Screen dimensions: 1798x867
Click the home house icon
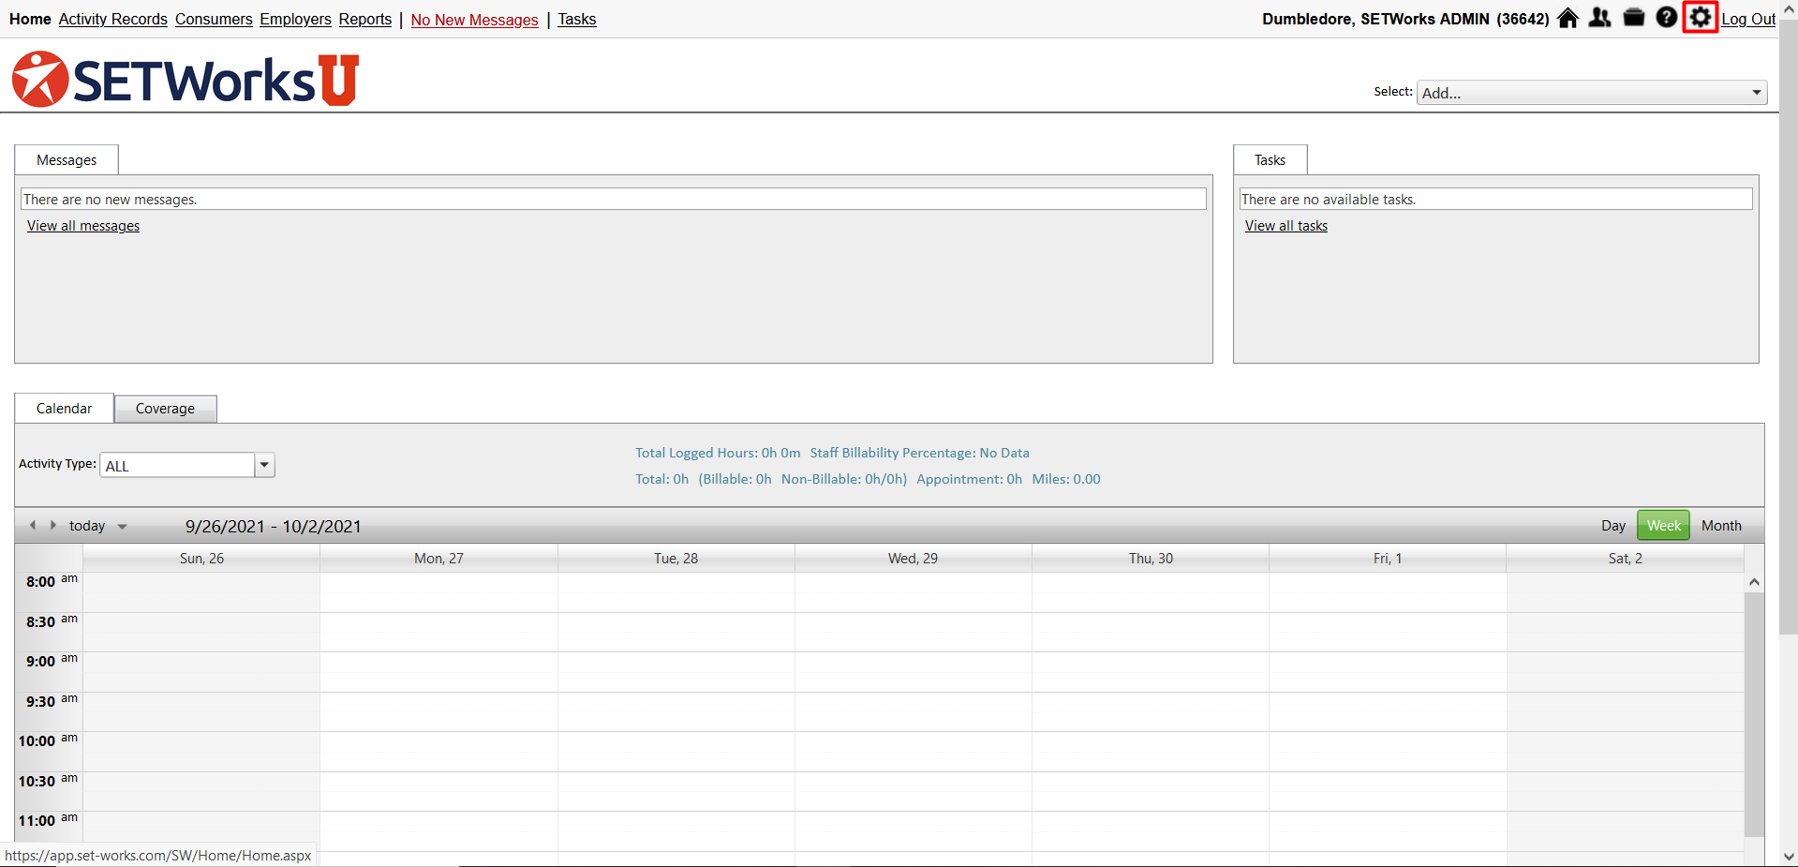(1568, 18)
